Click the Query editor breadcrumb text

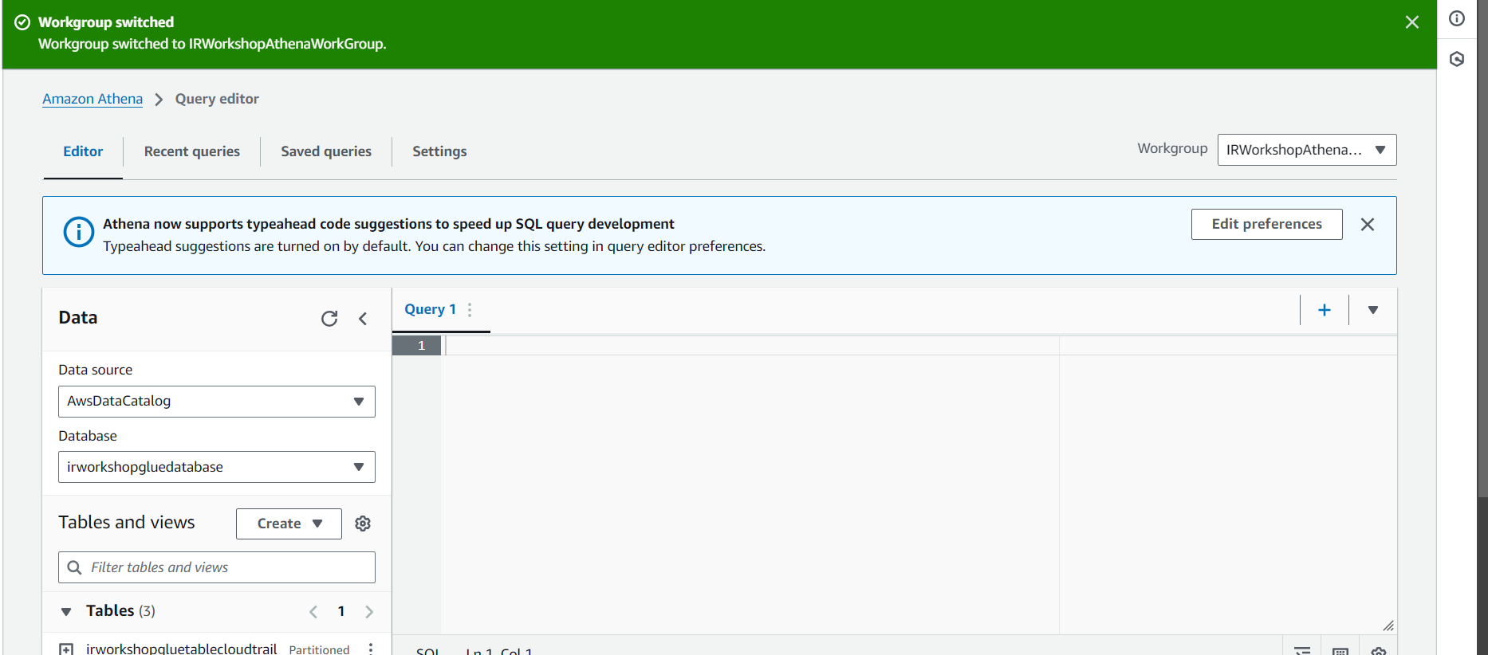[x=217, y=99]
